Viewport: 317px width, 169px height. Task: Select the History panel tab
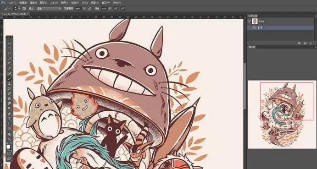point(253,16)
